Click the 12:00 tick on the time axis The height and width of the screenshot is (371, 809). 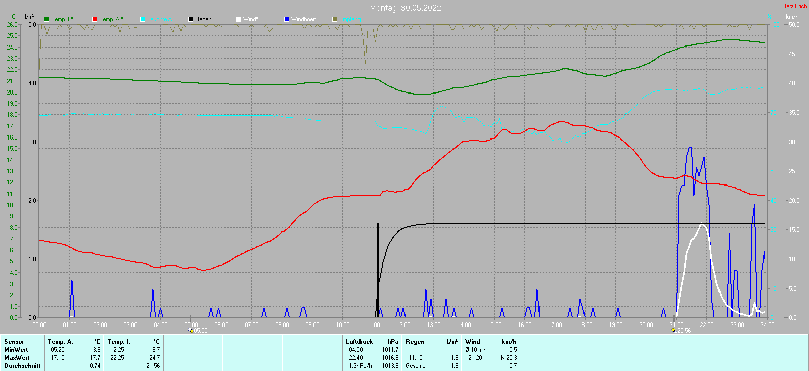click(x=403, y=325)
